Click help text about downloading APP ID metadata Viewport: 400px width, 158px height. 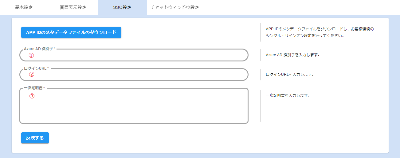click(x=320, y=29)
